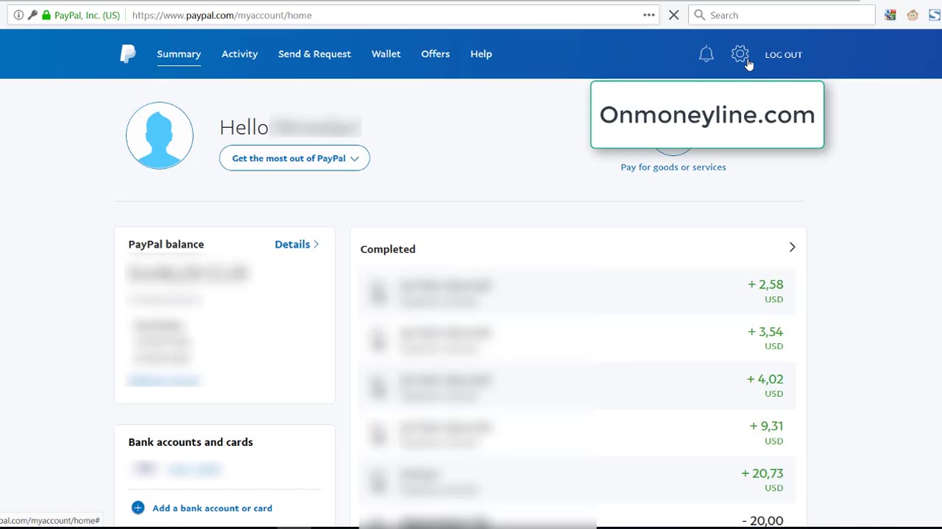Open the + 2,58 USD transaction
The width and height of the screenshot is (942, 529).
click(578, 291)
